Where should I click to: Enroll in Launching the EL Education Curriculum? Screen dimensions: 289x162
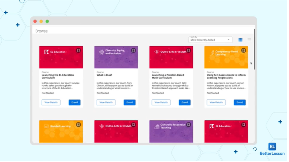(x=75, y=103)
